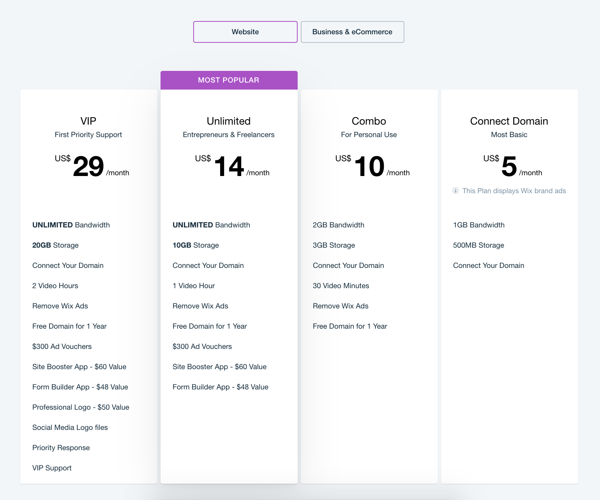The height and width of the screenshot is (500, 600).
Task: Click 'Entrepreneurs & Freelancers' subtitle
Action: tap(229, 135)
